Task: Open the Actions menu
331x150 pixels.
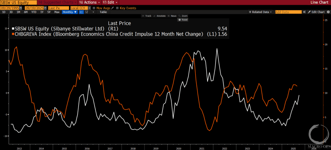Action: click(x=90, y=2)
